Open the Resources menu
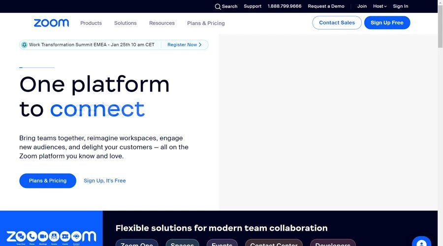443x246 pixels. tap(162, 23)
